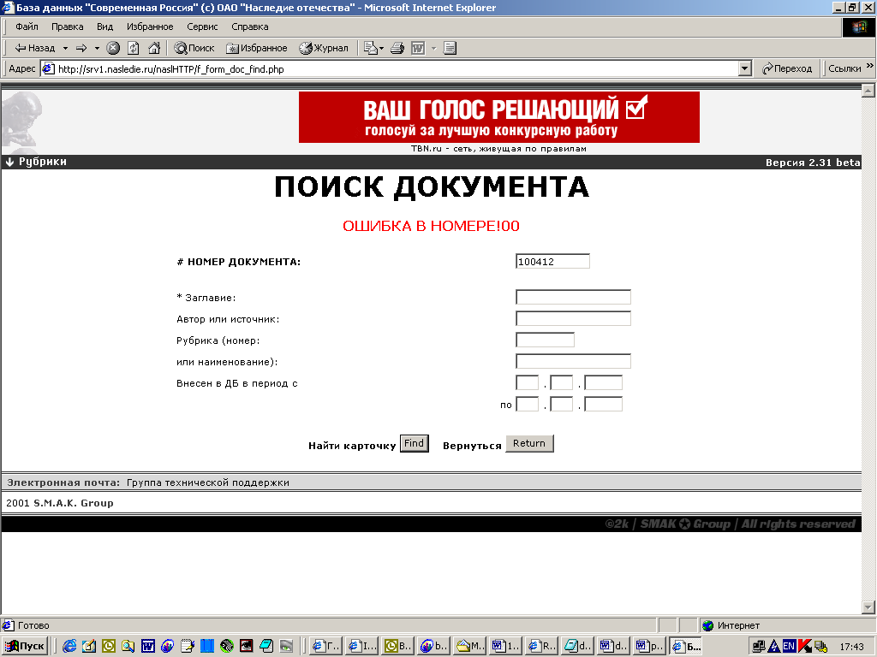Click the network computers tray icon

[x=759, y=647]
